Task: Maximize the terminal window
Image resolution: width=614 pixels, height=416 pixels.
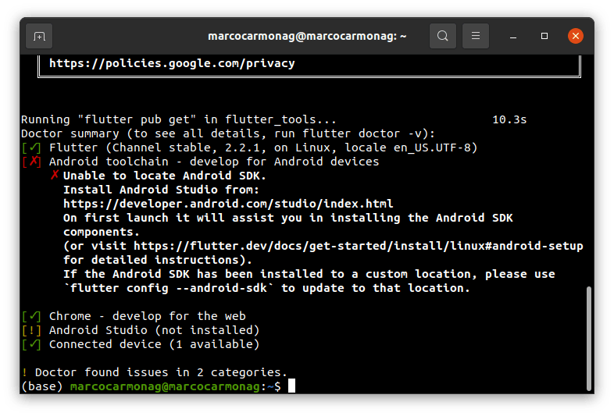Action: coord(544,36)
